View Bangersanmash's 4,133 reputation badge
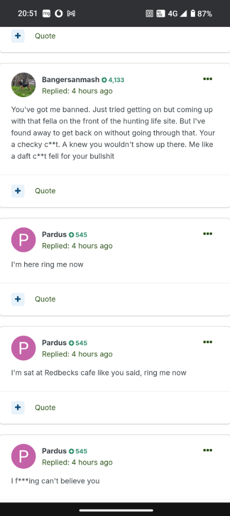 tap(113, 80)
